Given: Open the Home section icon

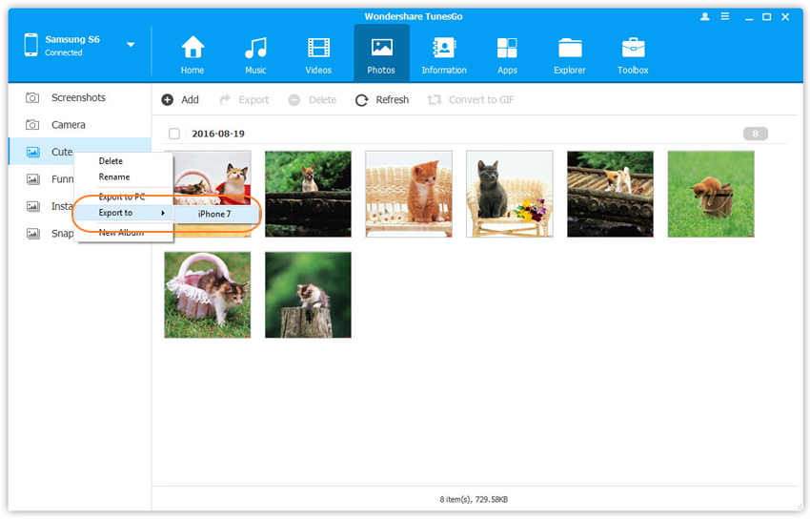Looking at the screenshot, I should coord(192,49).
